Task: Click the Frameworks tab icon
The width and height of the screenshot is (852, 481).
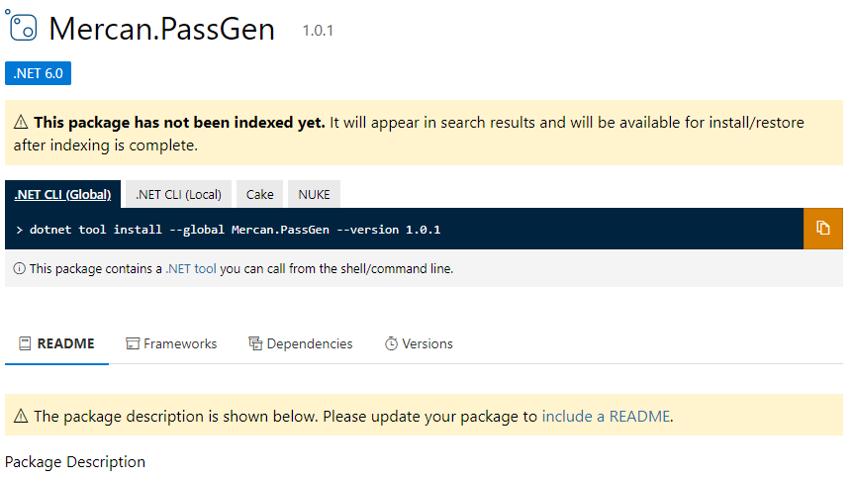Action: 133,343
